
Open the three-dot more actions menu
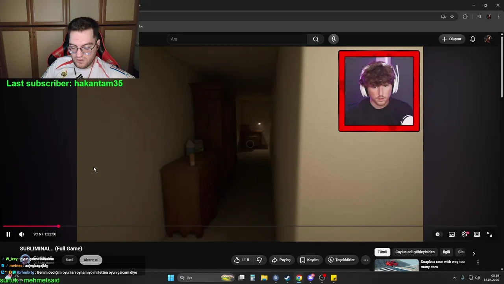pos(366,260)
